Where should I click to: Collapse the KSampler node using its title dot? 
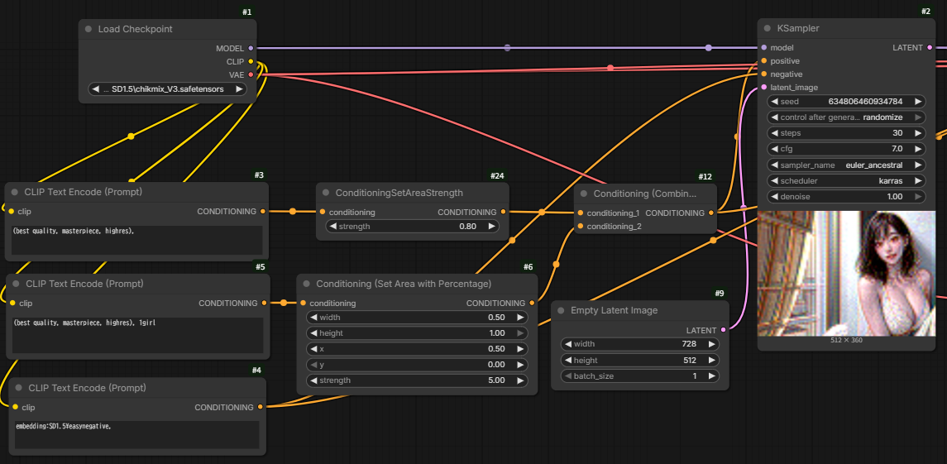[768, 28]
